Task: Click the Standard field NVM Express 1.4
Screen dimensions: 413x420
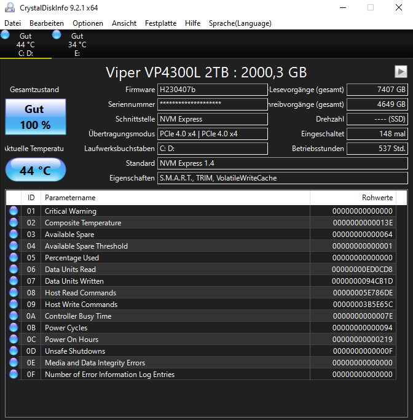Action: pos(283,163)
